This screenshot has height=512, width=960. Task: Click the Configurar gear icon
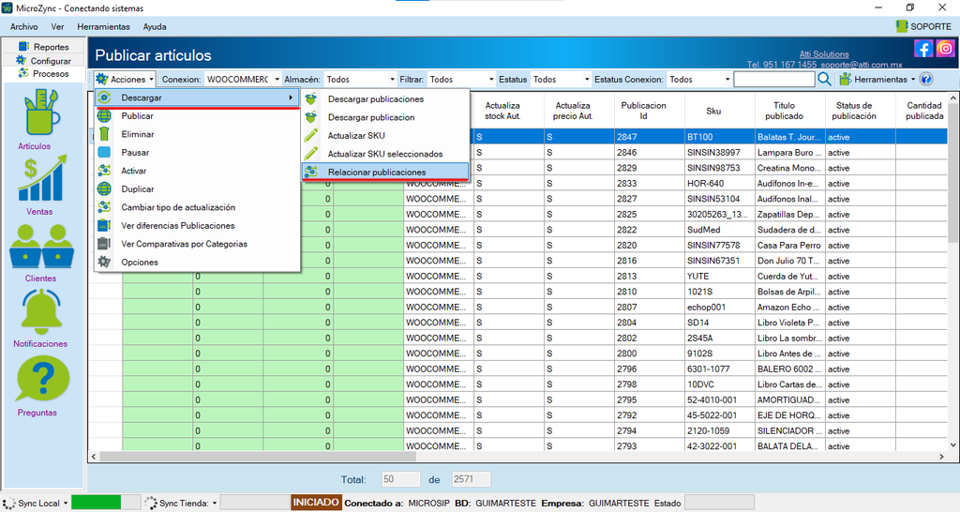pos(22,60)
